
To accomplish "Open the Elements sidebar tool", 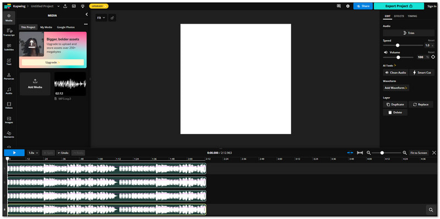I will coord(9,134).
